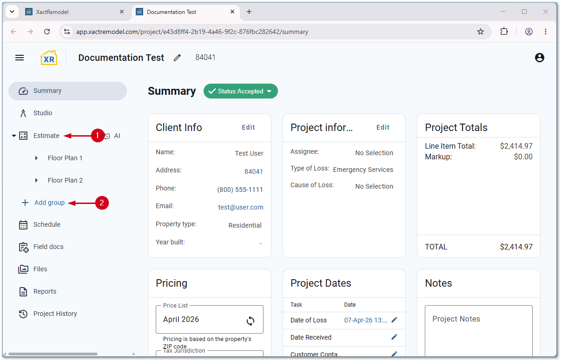Viewport: 561px width, 361px height.
Task: Click the Files images icon
Action: 23,269
